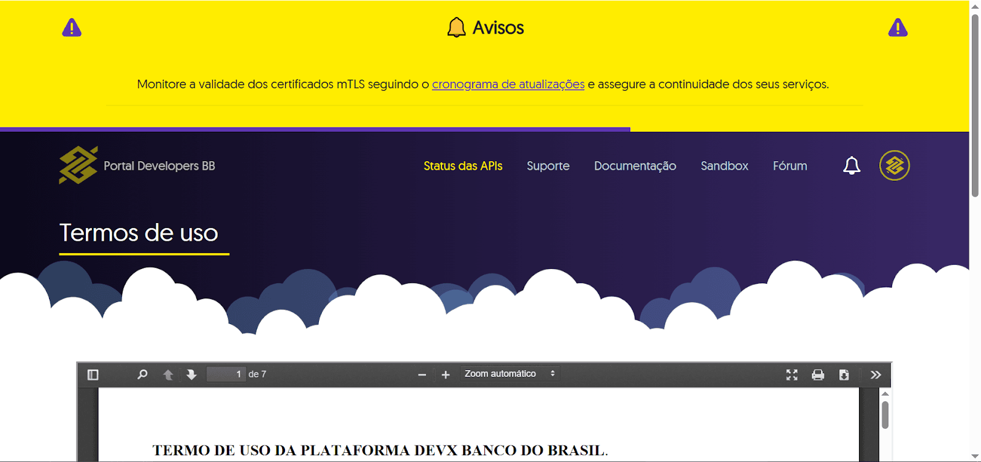Click the PDF viewer vertical scrollbar thumb

tap(885, 415)
